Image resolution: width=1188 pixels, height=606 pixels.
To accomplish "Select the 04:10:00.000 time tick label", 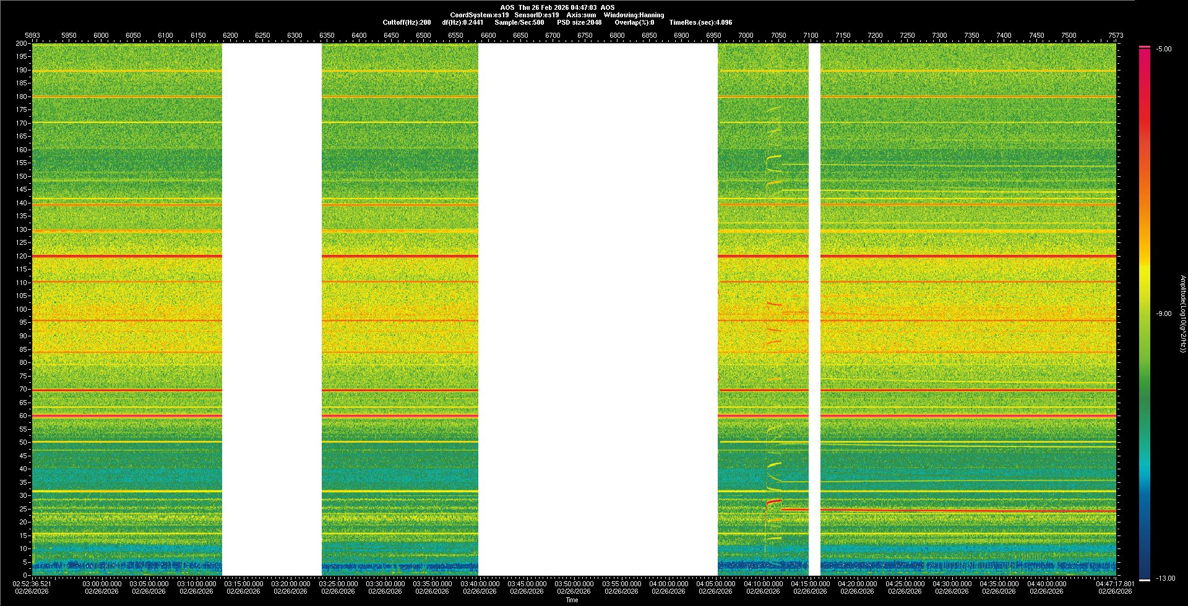I will (763, 584).
